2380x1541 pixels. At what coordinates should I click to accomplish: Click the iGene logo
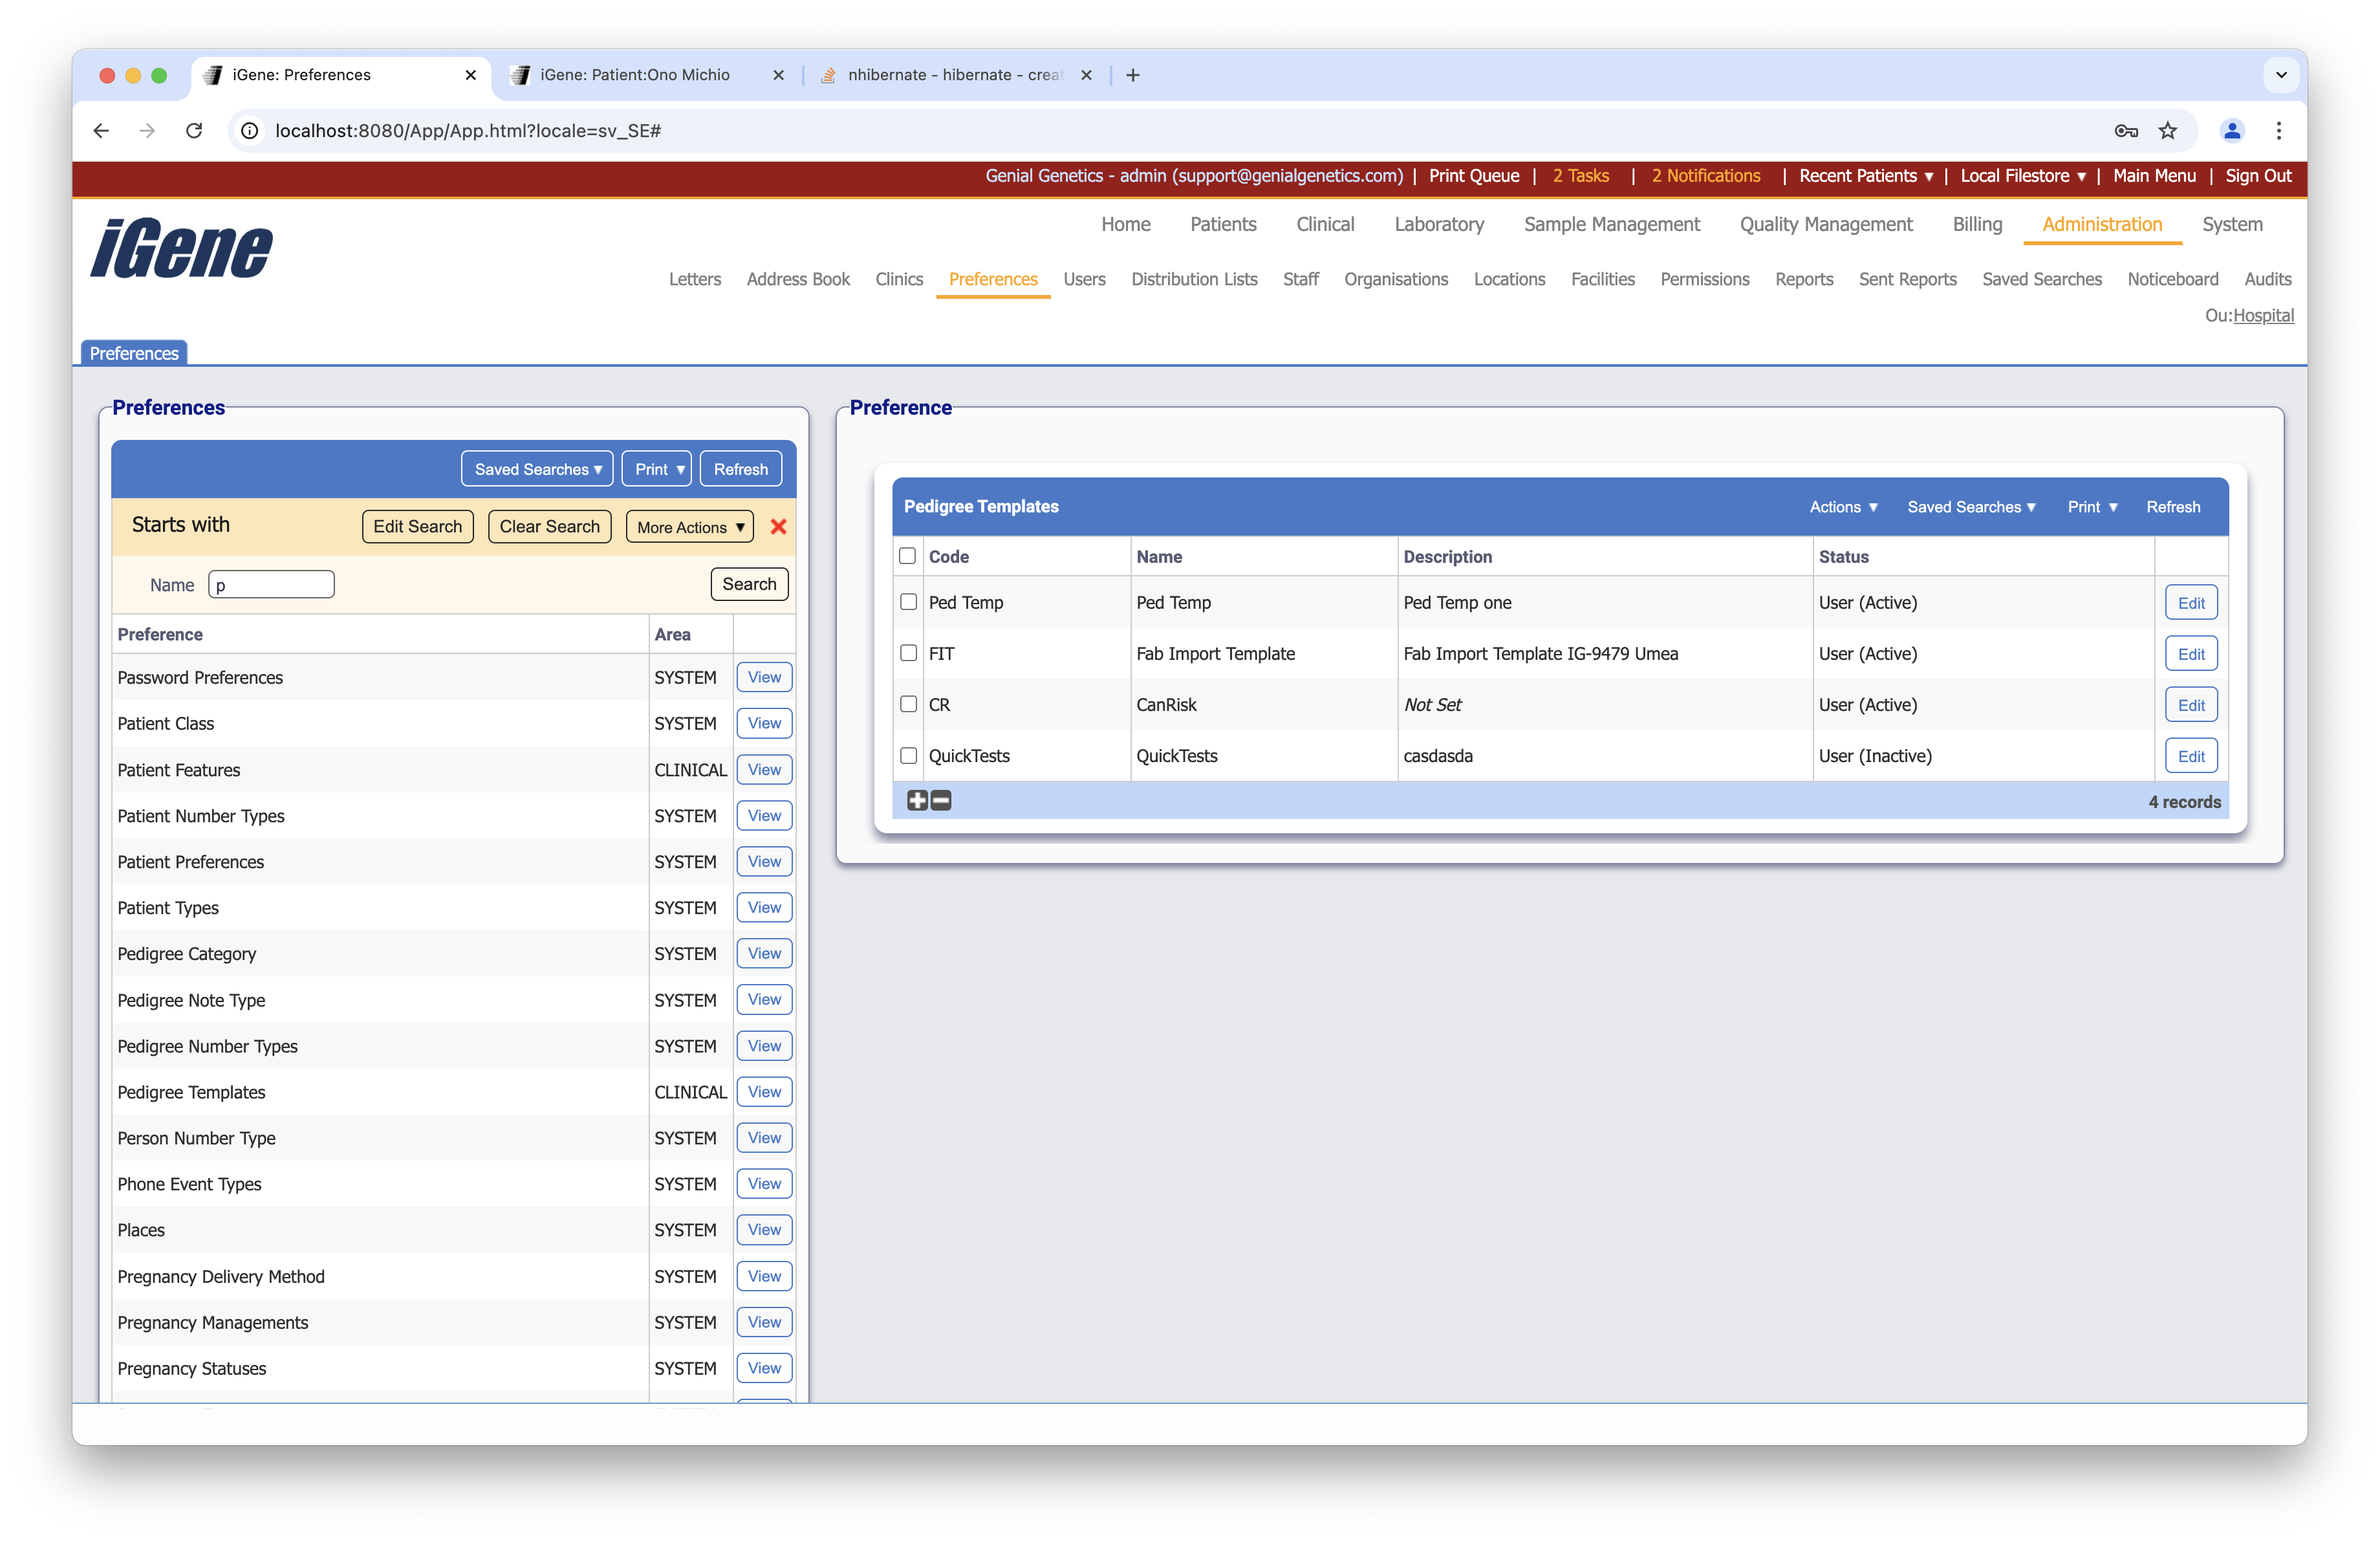click(x=180, y=248)
